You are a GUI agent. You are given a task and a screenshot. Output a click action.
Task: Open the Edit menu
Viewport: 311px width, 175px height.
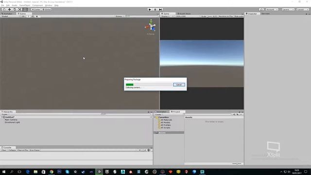[8, 5]
